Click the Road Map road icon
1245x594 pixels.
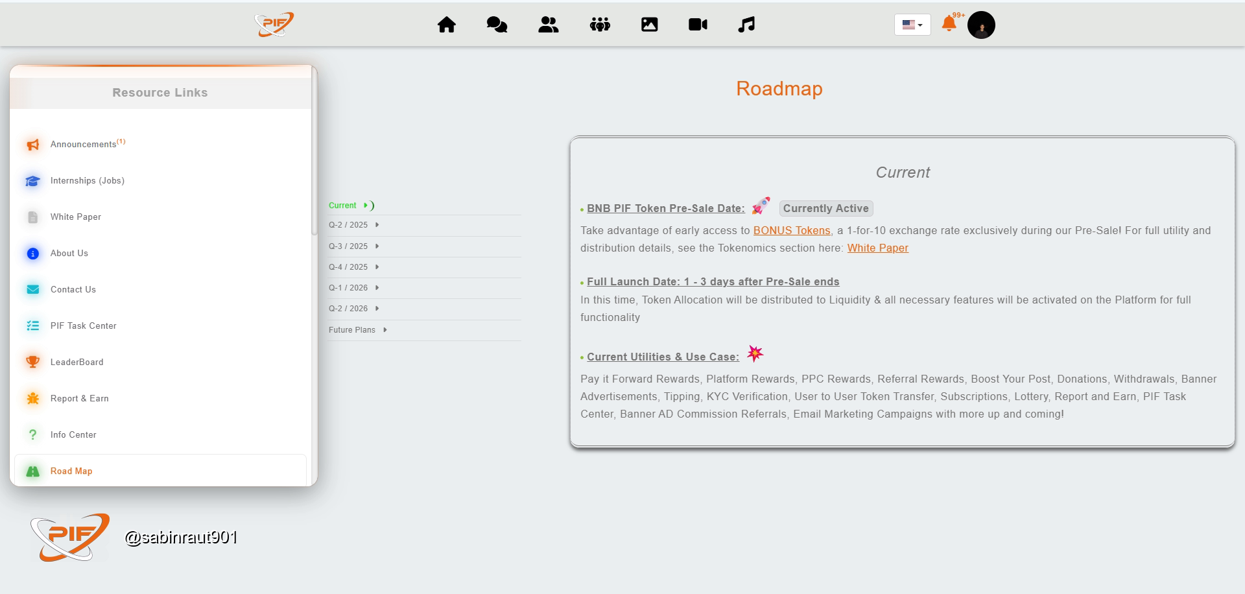[33, 471]
